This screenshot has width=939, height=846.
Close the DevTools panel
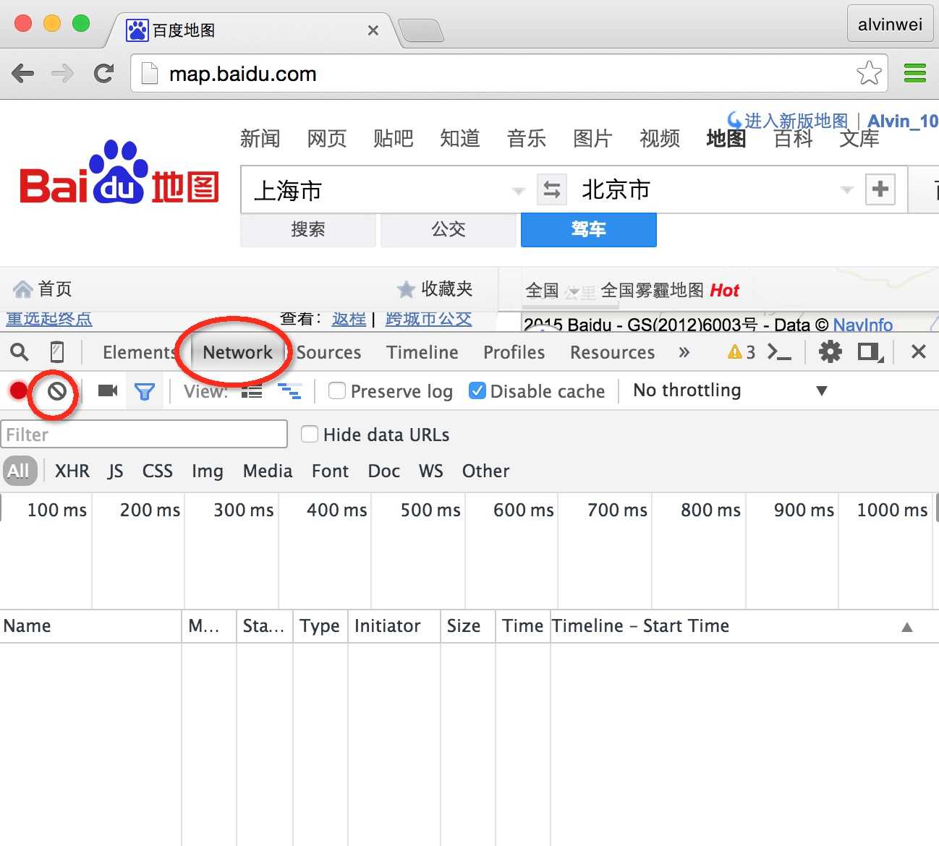point(919,352)
